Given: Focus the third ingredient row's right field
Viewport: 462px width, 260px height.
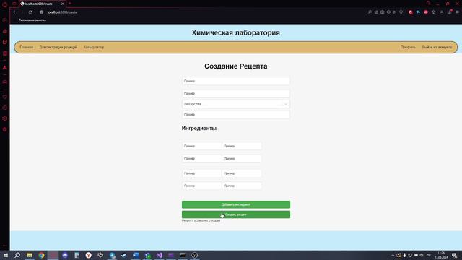Looking at the screenshot, I should pos(242,173).
